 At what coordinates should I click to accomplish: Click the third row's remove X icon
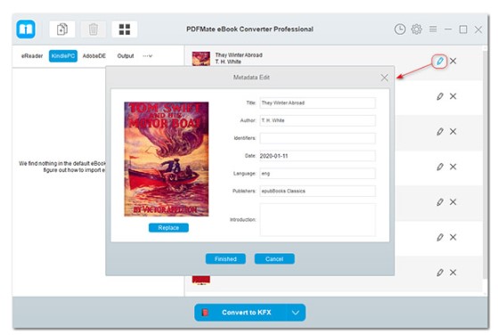(x=453, y=132)
